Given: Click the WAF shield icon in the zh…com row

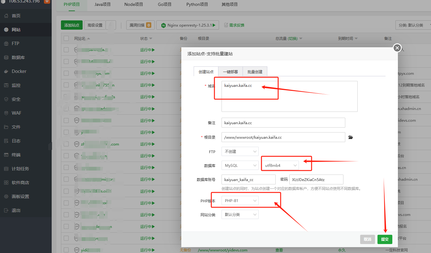Looking at the screenshot, I should [77, 144].
